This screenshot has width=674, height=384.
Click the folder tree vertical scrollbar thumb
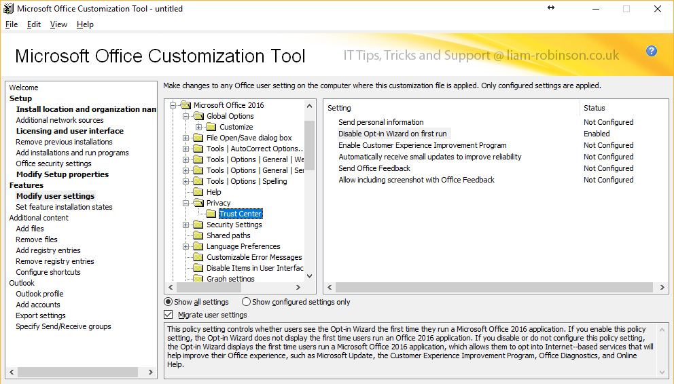click(x=310, y=145)
